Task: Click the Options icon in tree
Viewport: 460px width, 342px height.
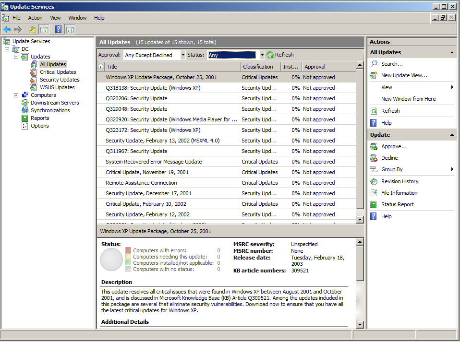Action: [x=25, y=126]
